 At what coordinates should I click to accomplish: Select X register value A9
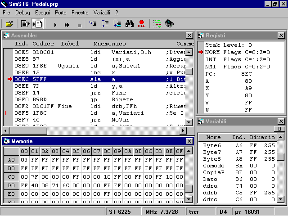click(248, 88)
